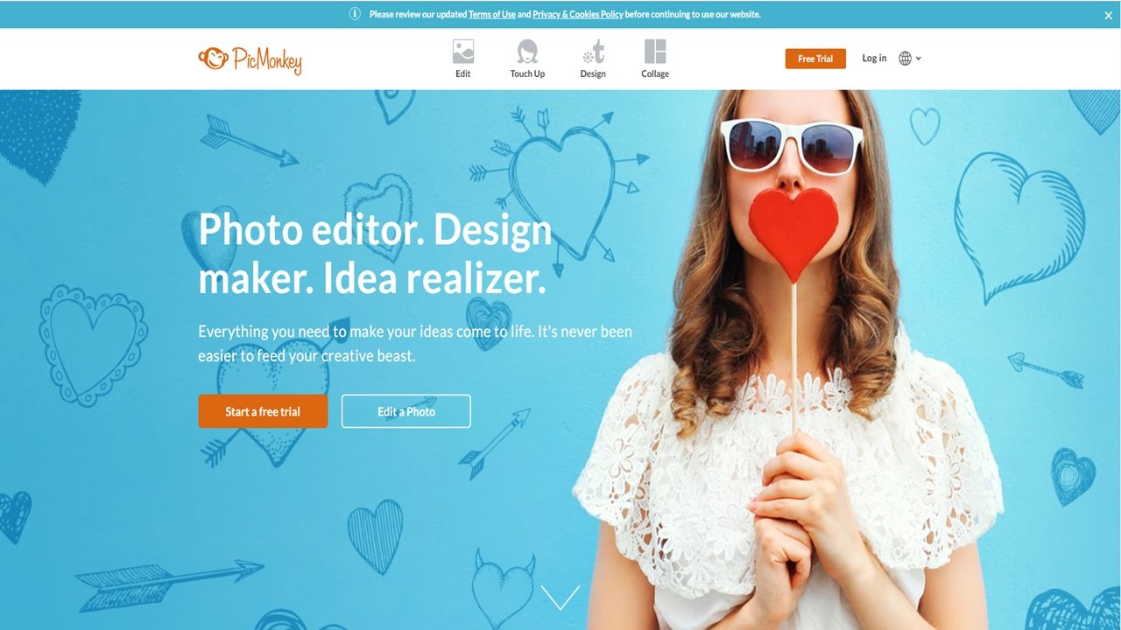Image resolution: width=1121 pixels, height=630 pixels.
Task: Click the hero headline Photo editor. Design maker.
Action: point(375,254)
